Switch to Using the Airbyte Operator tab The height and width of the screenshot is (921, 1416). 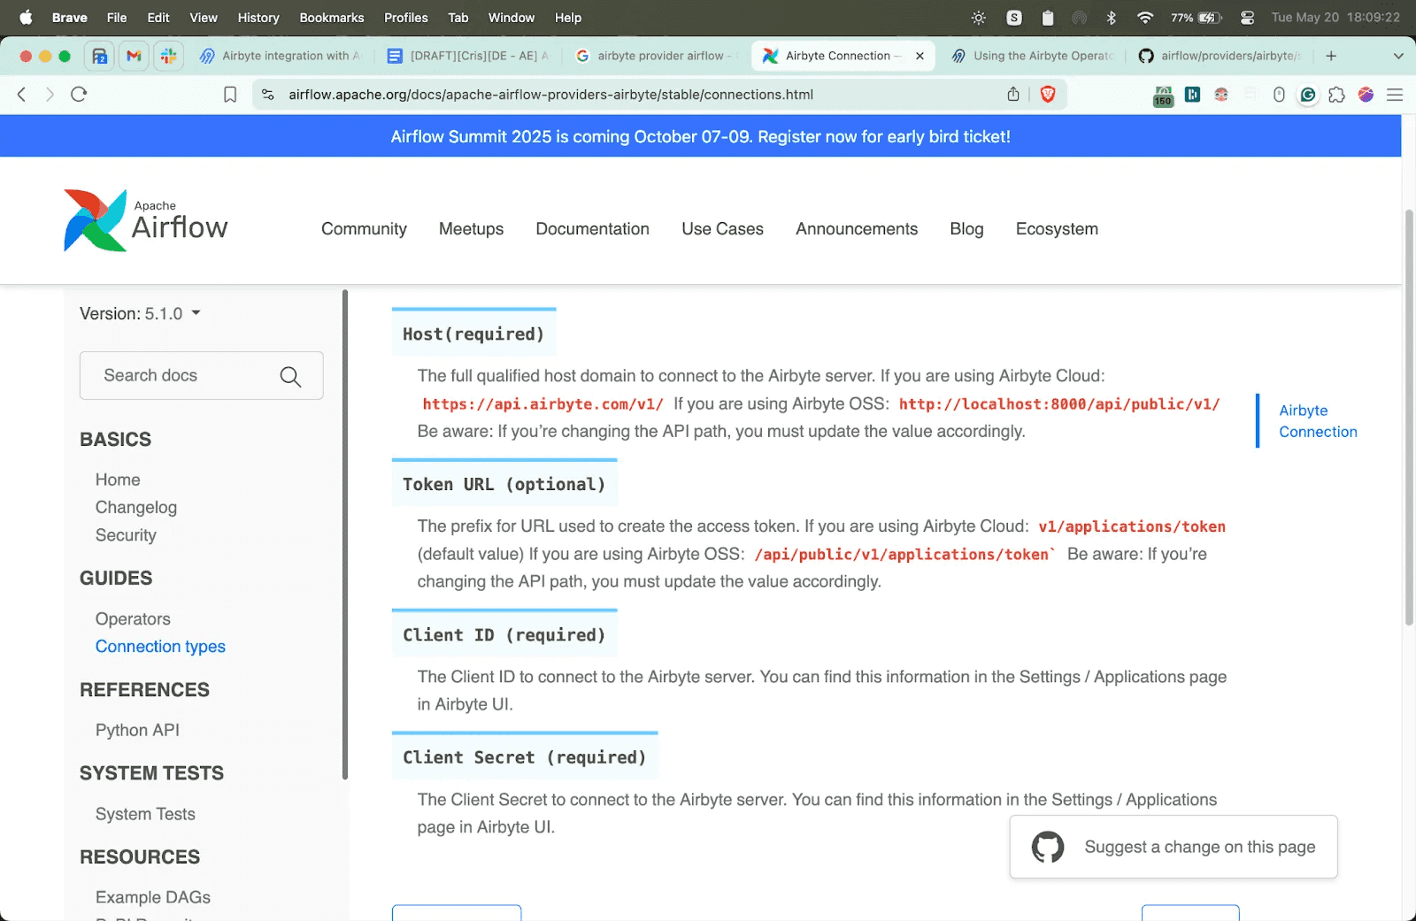[x=1033, y=56]
